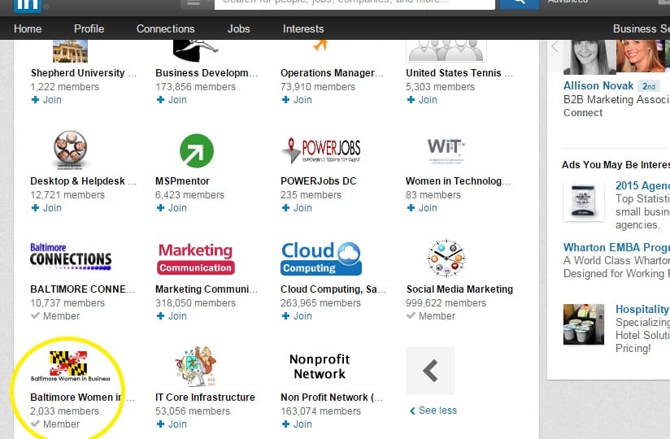Click the LinkedIn logo in header
This screenshot has width=670, height=439.
[x=28, y=6]
